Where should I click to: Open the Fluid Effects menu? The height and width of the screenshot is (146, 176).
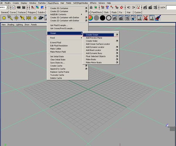(53, 3)
